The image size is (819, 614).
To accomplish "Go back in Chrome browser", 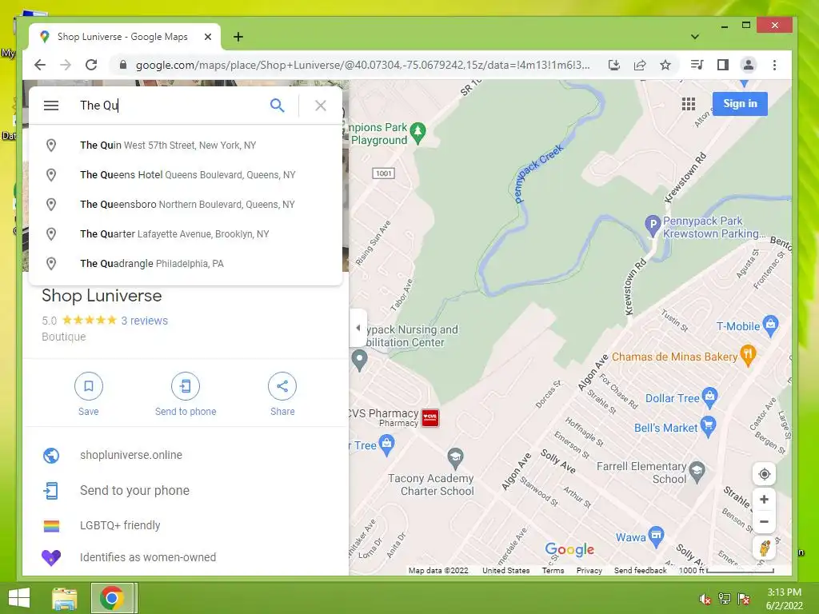I will pos(40,65).
